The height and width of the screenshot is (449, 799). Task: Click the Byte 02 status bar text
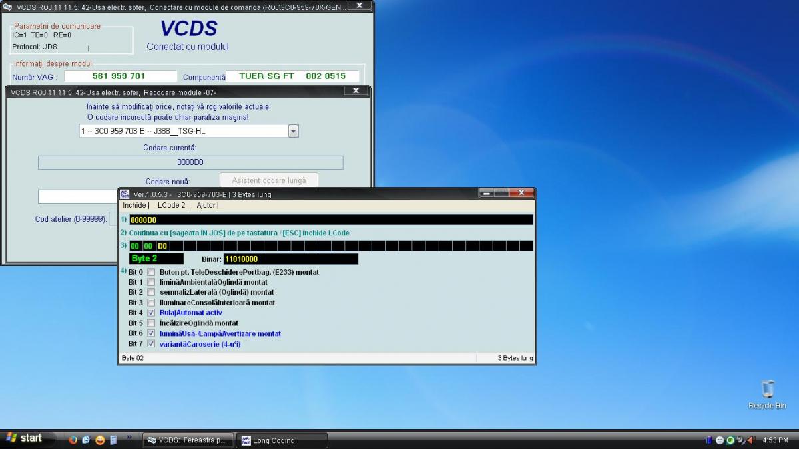(x=133, y=358)
